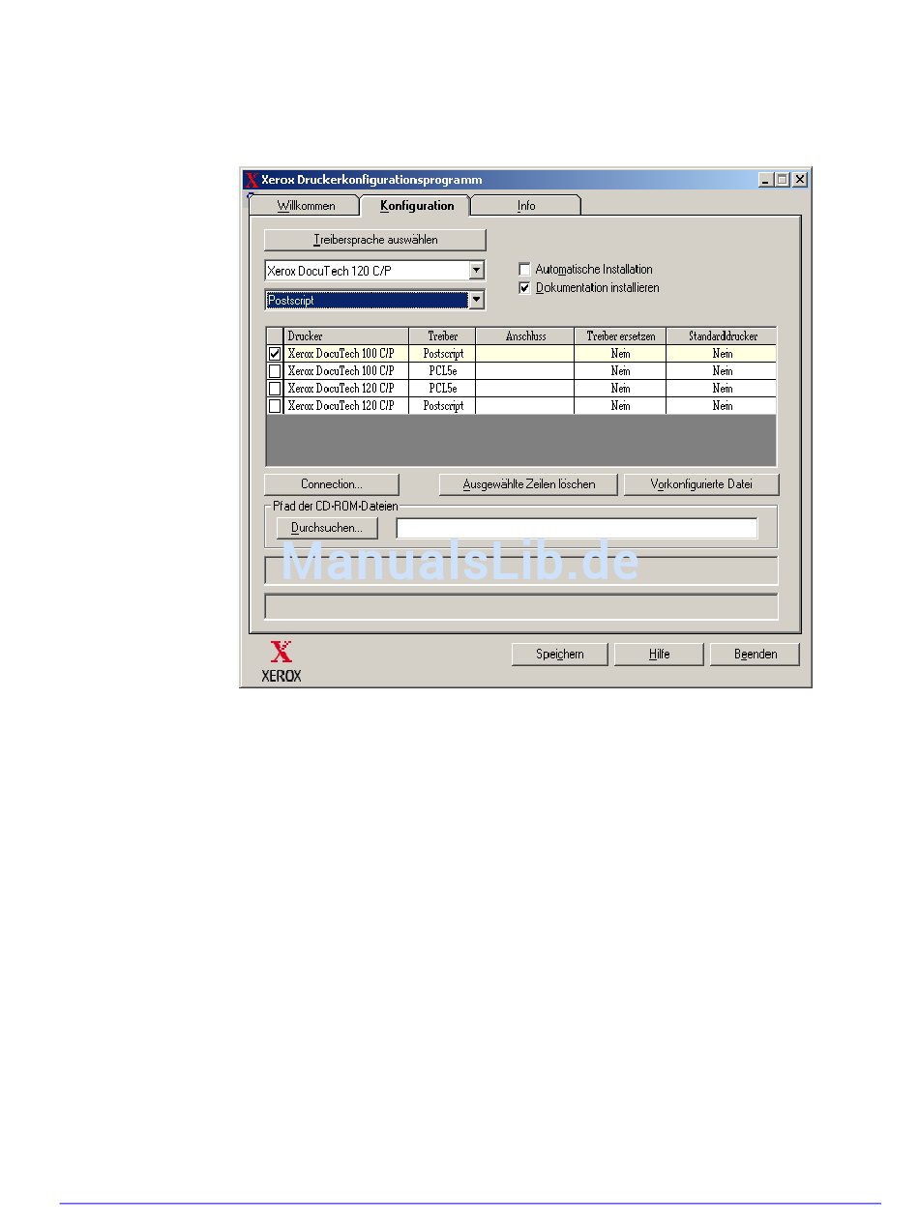Check the DocuTech 120 C/P Postscript row
919x1224 pixels.
point(275,406)
